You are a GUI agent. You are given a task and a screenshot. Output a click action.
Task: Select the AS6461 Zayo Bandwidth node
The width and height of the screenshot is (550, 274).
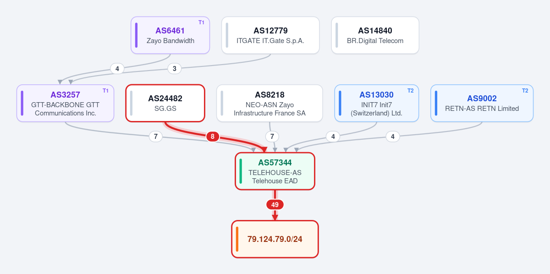coord(170,35)
